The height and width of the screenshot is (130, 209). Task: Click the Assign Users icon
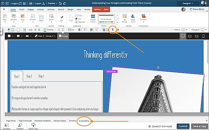tap(133, 18)
